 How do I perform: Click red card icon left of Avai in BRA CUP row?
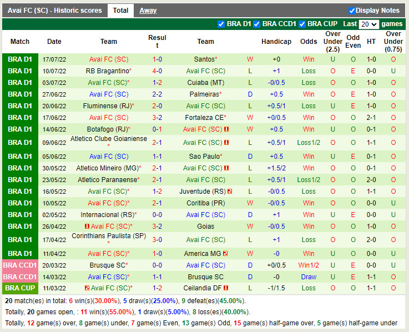tap(87, 288)
